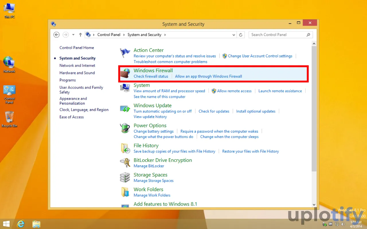Open User Accounts and Family Safety
The height and width of the screenshot is (229, 367).
pos(81,90)
